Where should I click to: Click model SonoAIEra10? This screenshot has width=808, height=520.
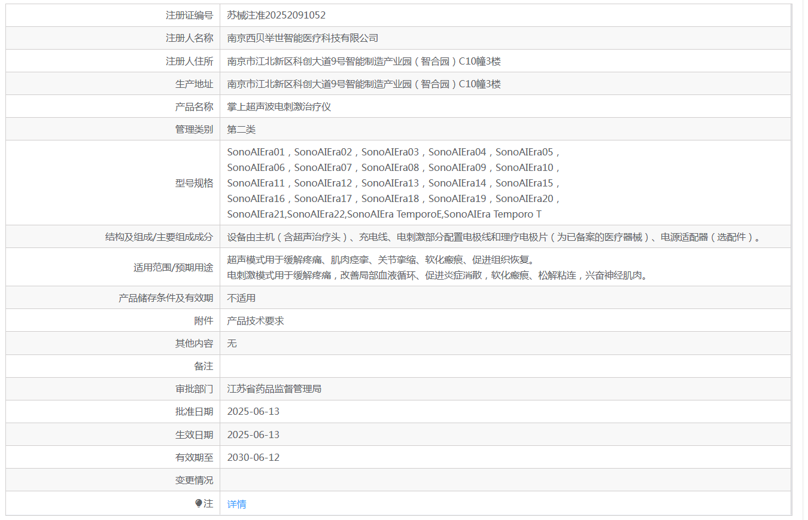coord(524,167)
